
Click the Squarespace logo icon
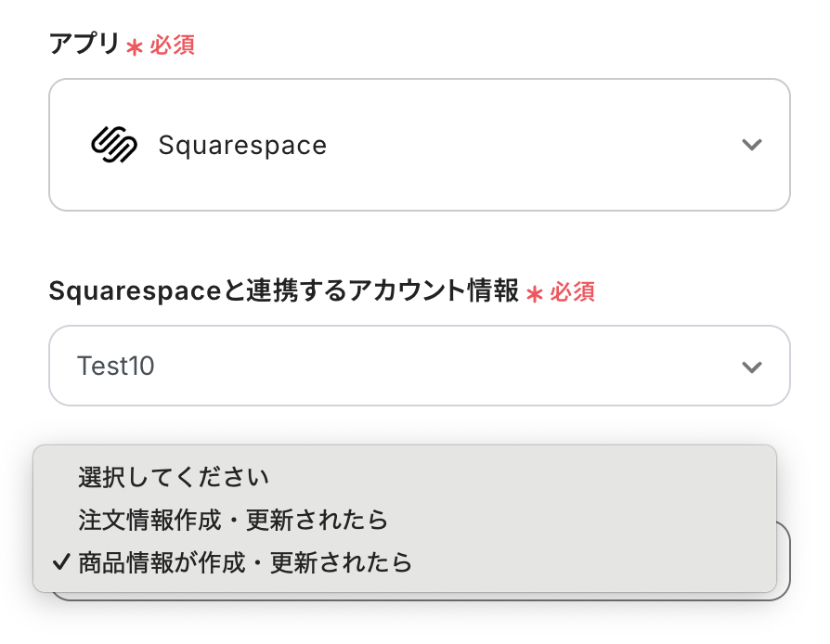pos(114,145)
